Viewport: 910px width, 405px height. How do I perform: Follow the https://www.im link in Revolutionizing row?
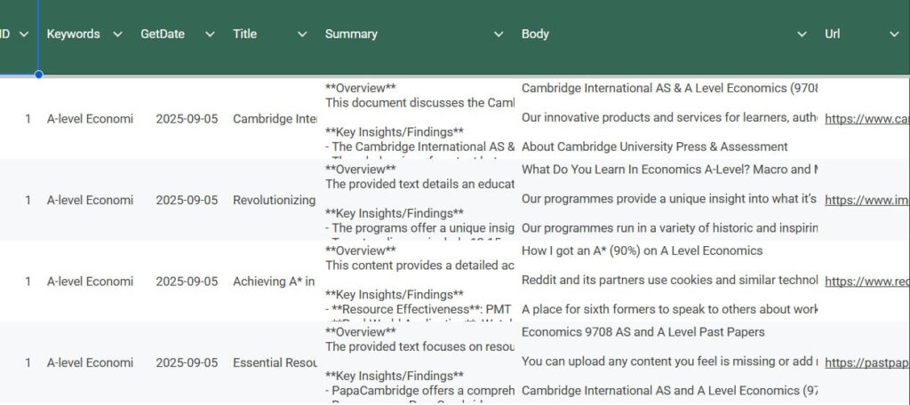[x=866, y=201]
